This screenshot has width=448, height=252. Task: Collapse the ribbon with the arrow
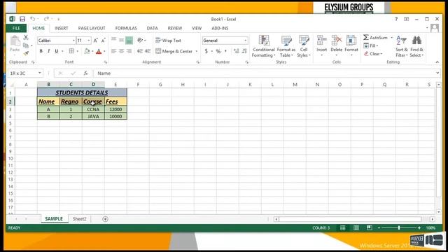tap(437, 62)
